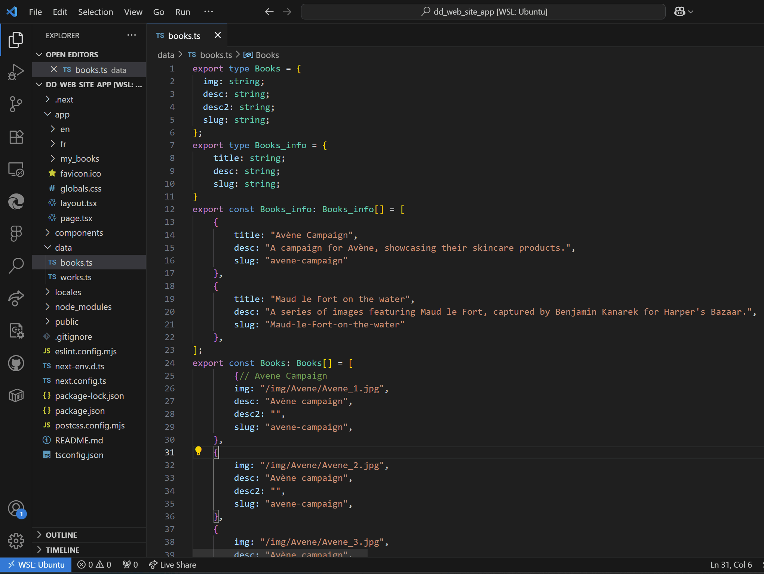The width and height of the screenshot is (764, 574).
Task: Click WSL: Ubuntu in the status bar
Action: click(x=36, y=565)
